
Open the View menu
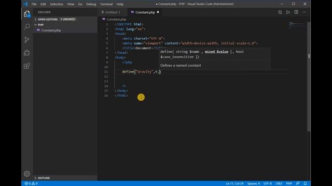coord(71,4)
